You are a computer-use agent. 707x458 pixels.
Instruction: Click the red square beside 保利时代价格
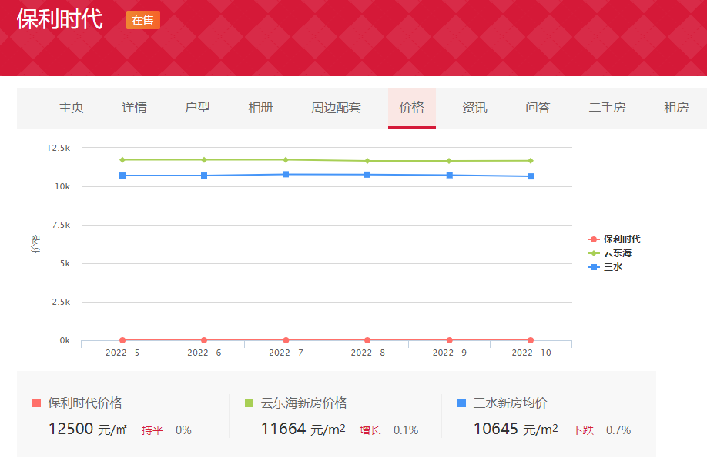click(37, 403)
